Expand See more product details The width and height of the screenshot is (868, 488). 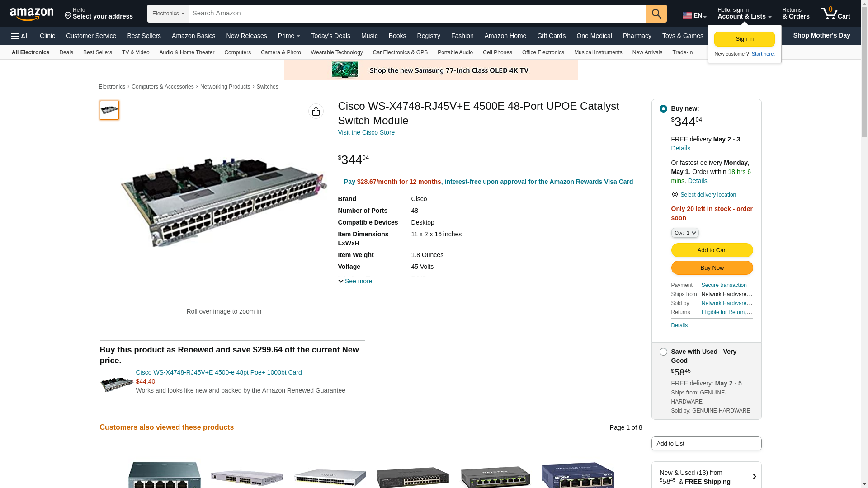pyautogui.click(x=355, y=281)
